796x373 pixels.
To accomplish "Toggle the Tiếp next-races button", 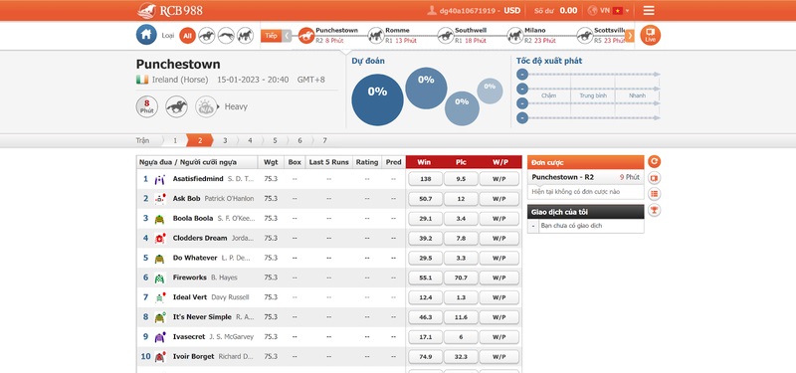I will (271, 36).
